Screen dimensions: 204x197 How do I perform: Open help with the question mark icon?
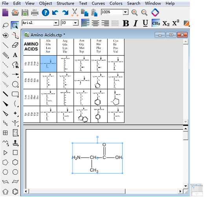(x=46, y=13)
